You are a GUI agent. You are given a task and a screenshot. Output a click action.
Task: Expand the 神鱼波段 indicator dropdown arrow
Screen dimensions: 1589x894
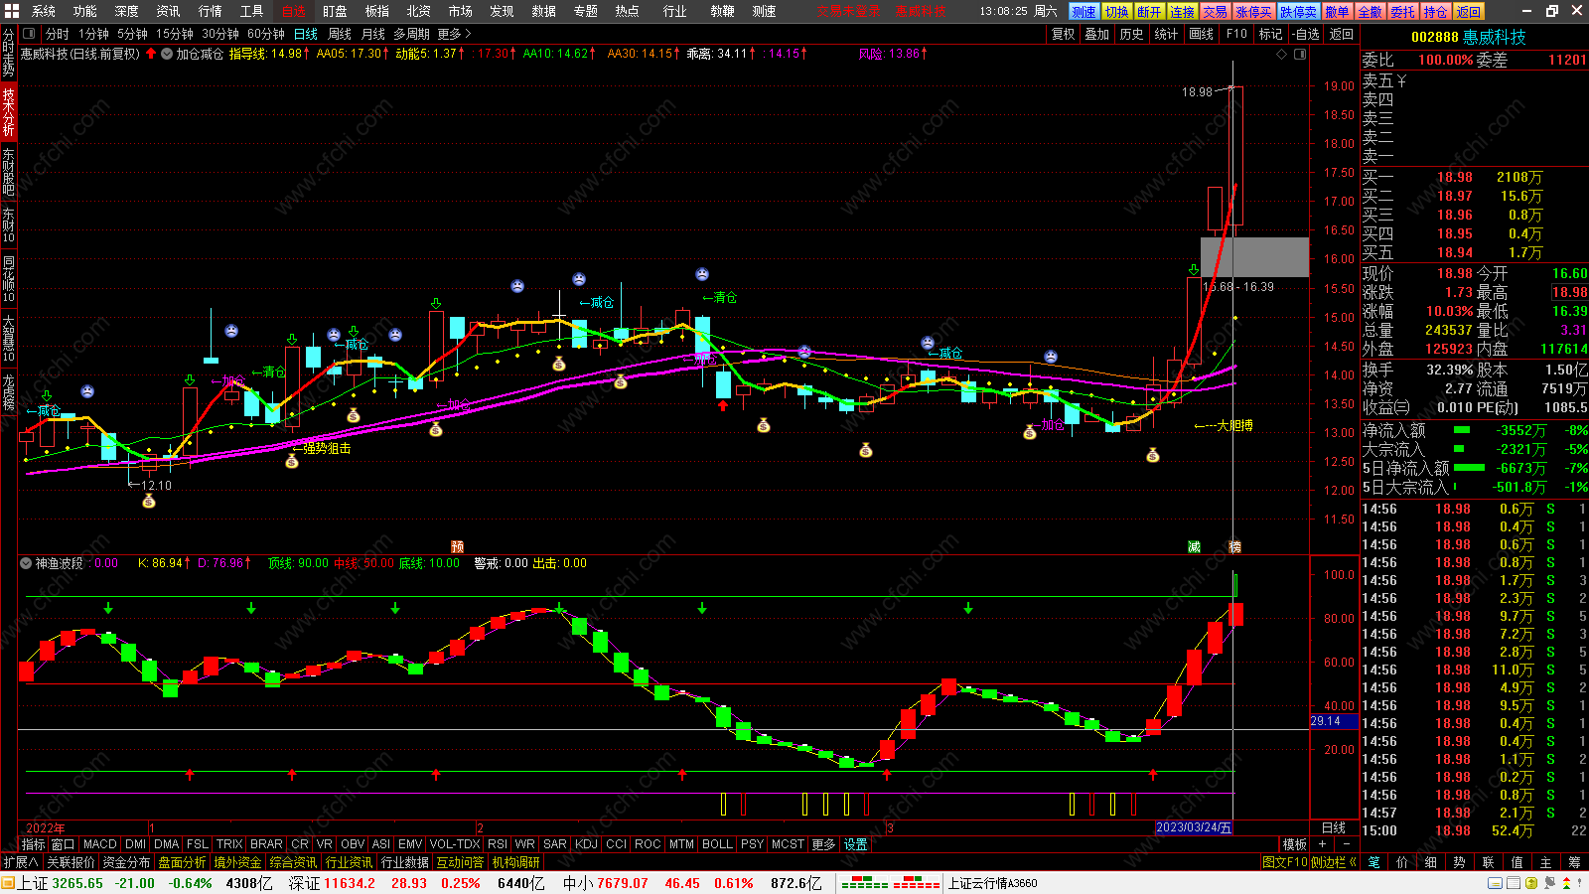(26, 563)
